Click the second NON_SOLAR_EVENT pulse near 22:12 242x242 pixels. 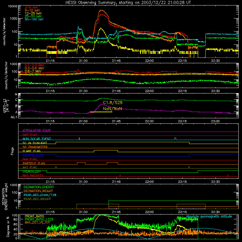tap(175, 139)
